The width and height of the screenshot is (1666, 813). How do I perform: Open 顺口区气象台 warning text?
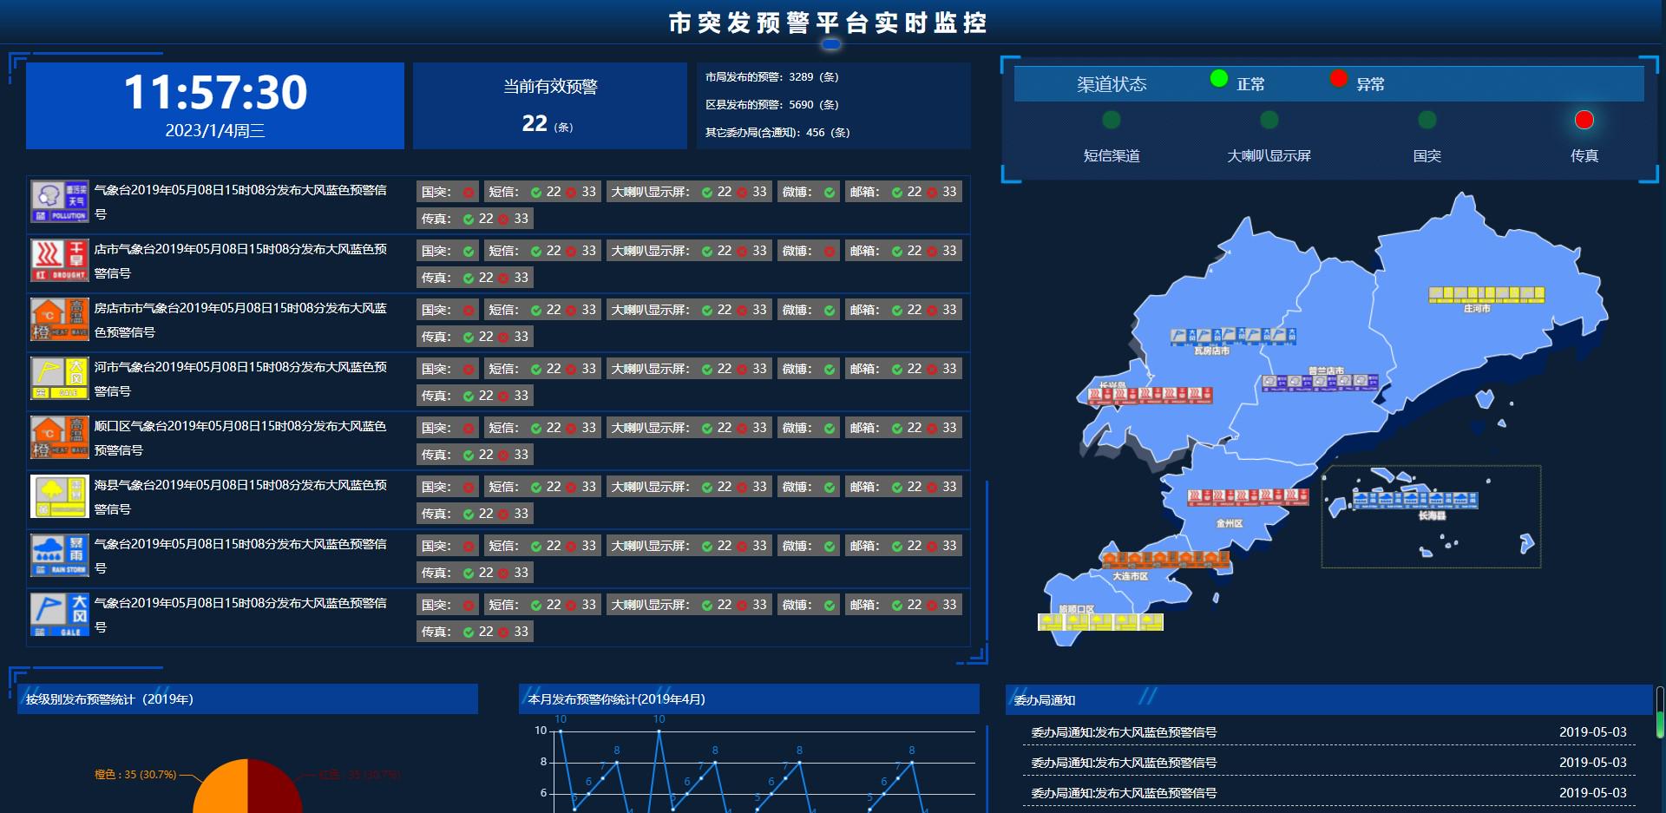pyautogui.click(x=240, y=438)
